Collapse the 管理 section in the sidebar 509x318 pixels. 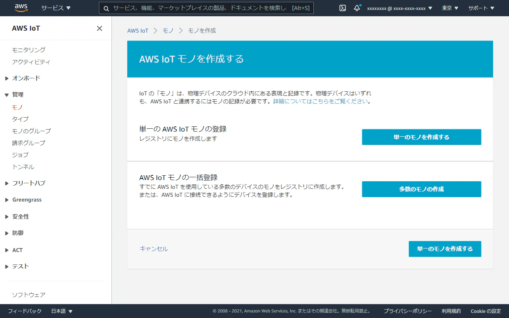pos(18,95)
